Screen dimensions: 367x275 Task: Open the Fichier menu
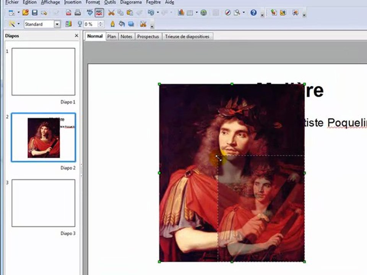12,2
